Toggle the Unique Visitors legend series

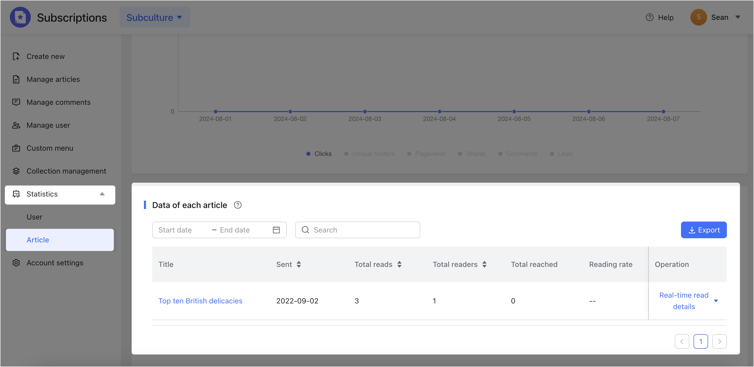pos(369,154)
